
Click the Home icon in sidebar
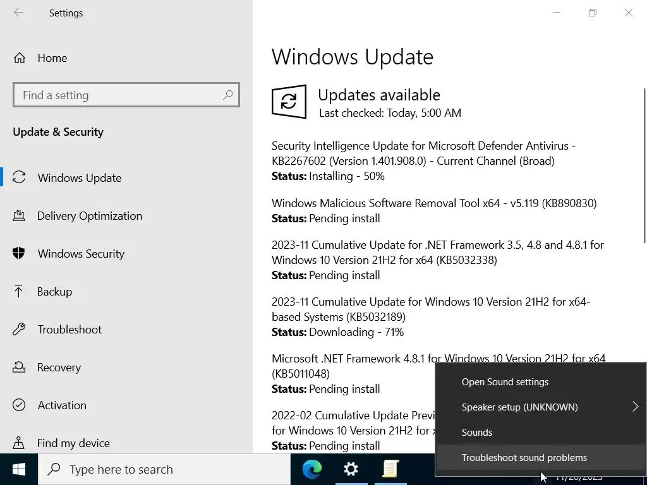pos(20,58)
